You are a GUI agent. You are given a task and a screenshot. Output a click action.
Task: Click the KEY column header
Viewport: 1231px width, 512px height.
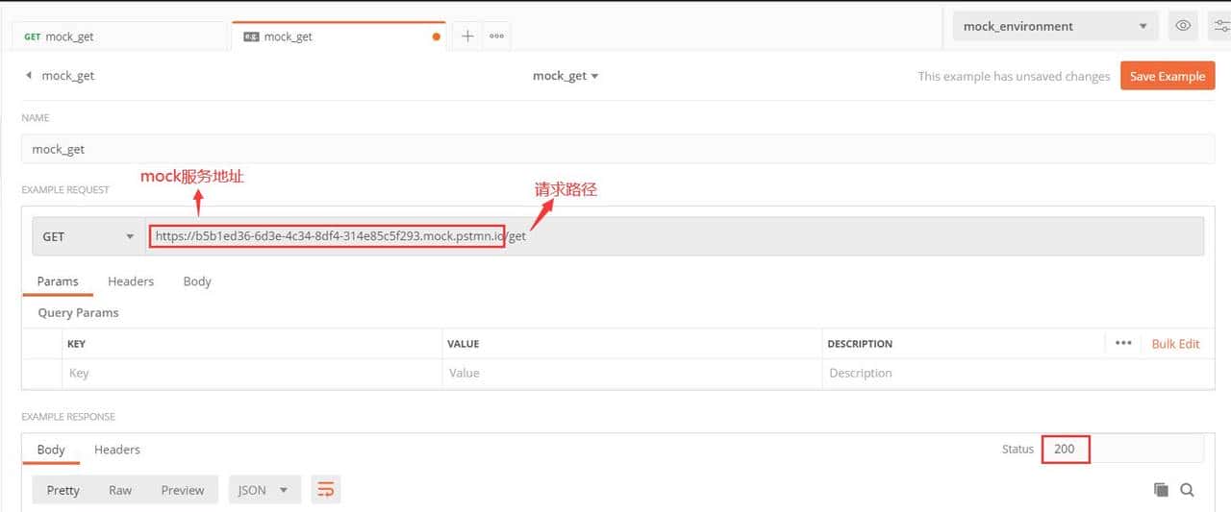[76, 343]
